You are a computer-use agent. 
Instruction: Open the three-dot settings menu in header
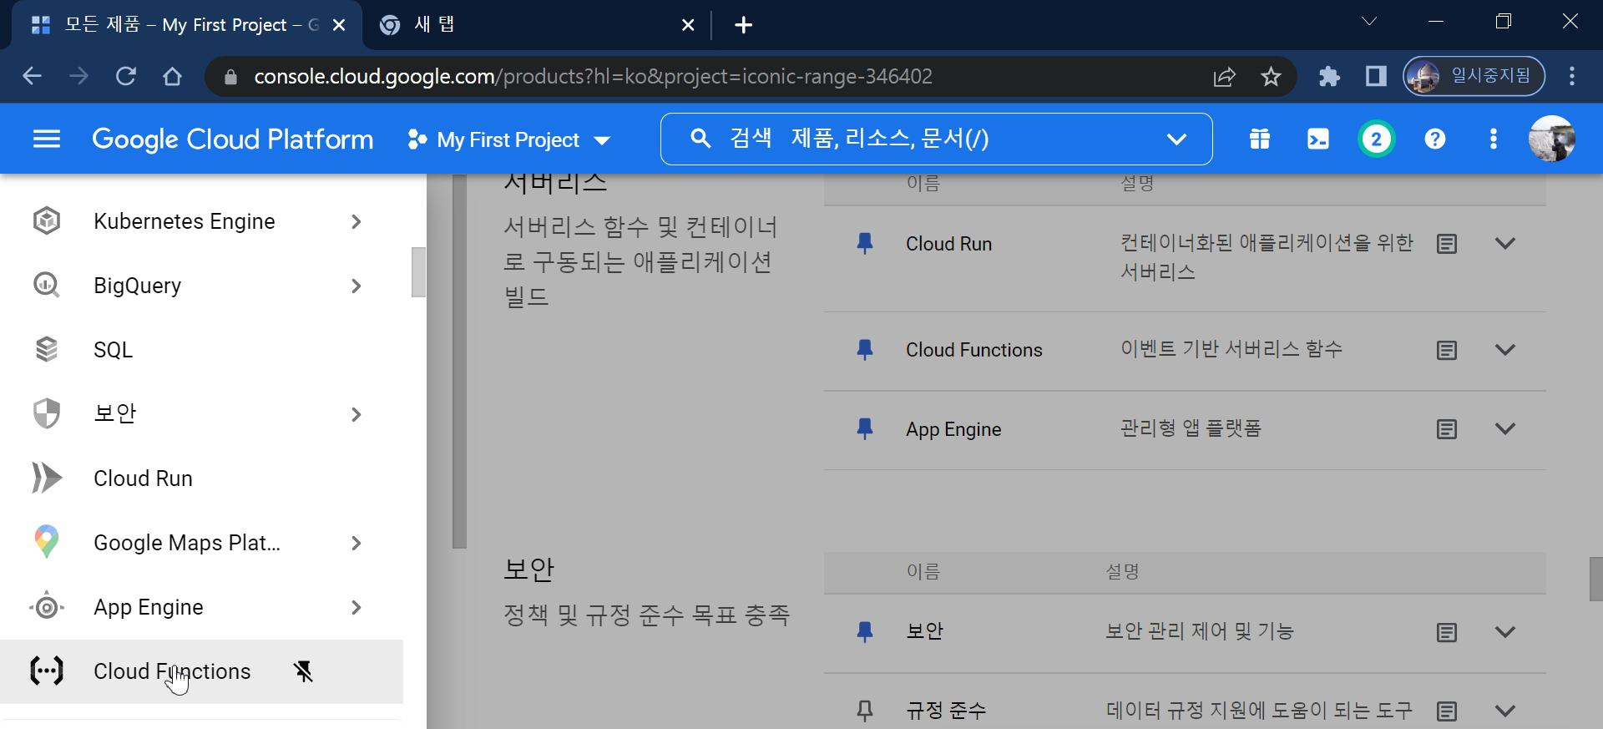[1494, 139]
